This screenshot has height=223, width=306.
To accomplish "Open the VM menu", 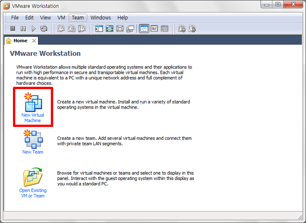I will [61, 18].
